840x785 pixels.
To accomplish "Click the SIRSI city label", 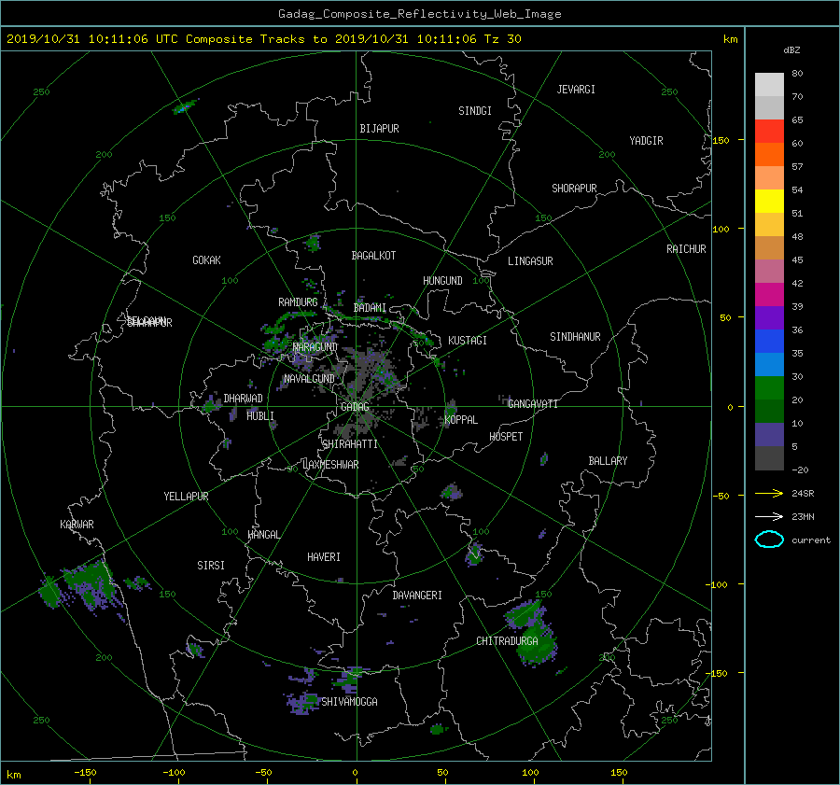I will tap(211, 566).
